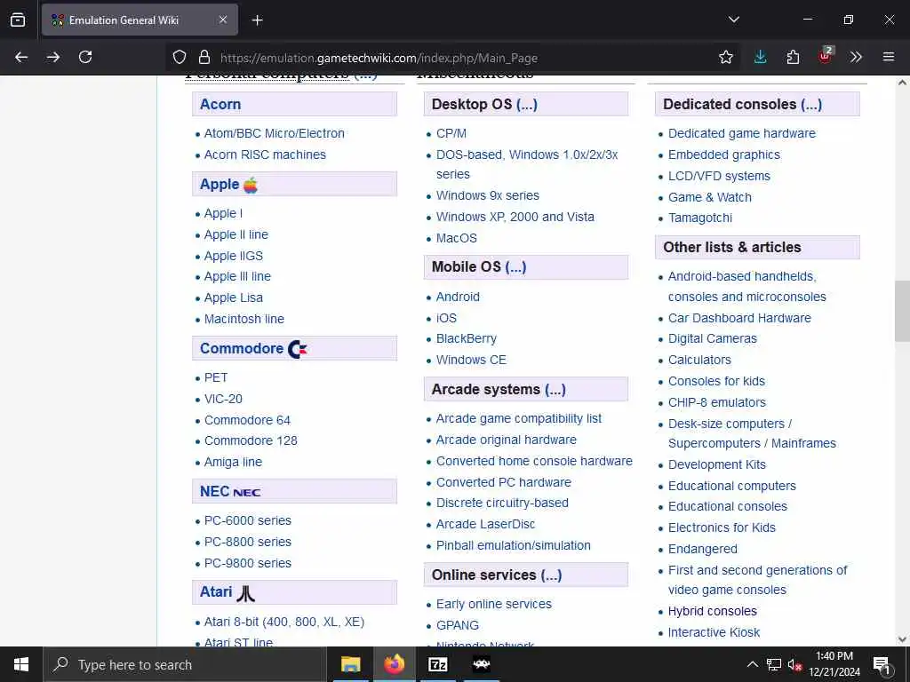Open the Digital Cameras link
The image size is (910, 682).
[712, 338]
